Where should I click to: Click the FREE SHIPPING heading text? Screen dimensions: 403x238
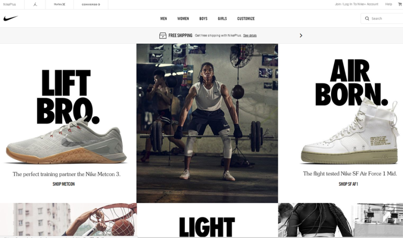point(181,36)
